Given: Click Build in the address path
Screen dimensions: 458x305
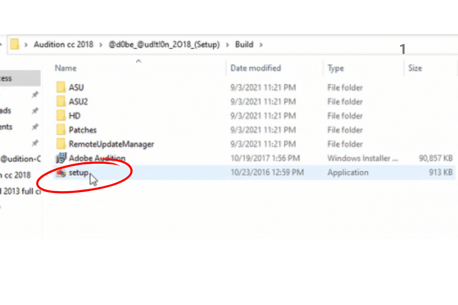Looking at the screenshot, I should [x=244, y=45].
